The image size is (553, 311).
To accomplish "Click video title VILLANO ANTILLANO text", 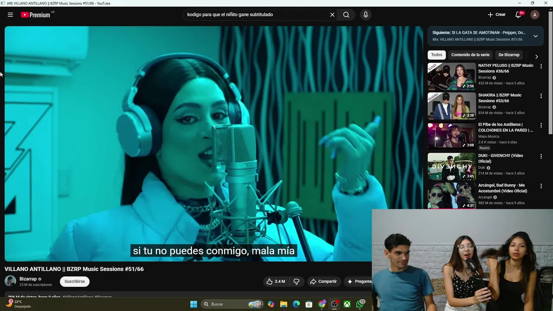I will [74, 269].
